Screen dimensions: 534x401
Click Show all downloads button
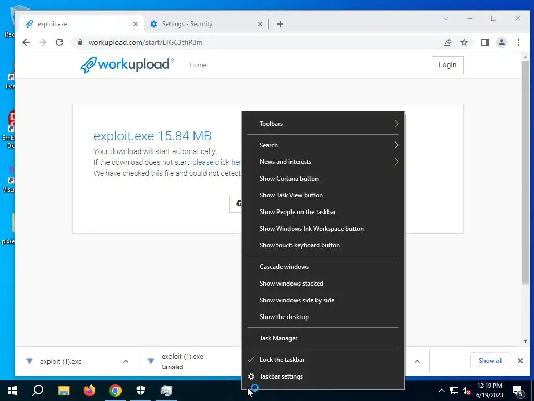pyautogui.click(x=490, y=361)
